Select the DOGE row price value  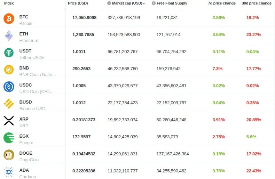pos(84,154)
